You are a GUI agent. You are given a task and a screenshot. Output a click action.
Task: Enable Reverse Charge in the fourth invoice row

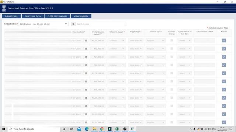click(171, 65)
